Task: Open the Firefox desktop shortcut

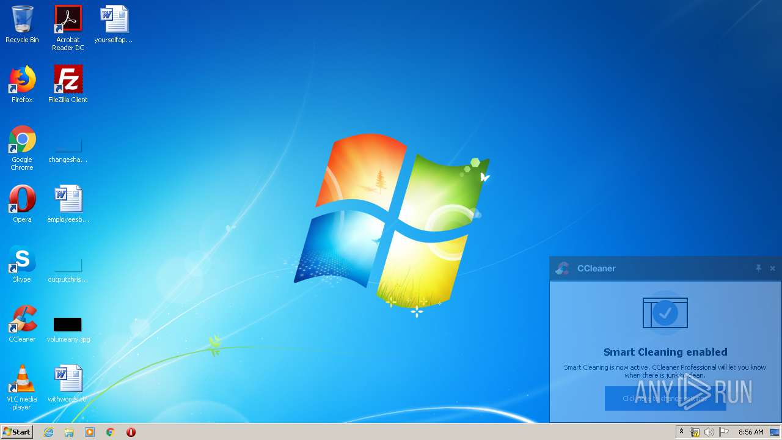Action: point(22,84)
